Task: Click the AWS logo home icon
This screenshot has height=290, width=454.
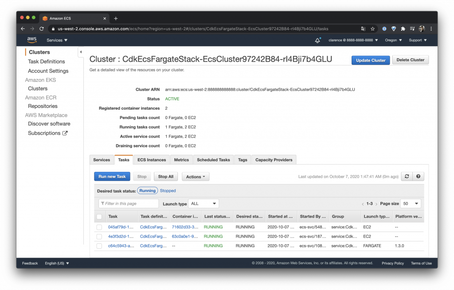Action: pyautogui.click(x=32, y=40)
